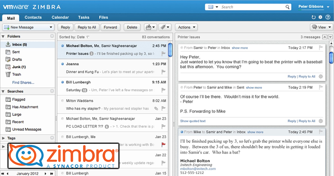This screenshot has width=334, height=176.
Task: Select the Mail tab
Action: pyautogui.click(x=11, y=18)
